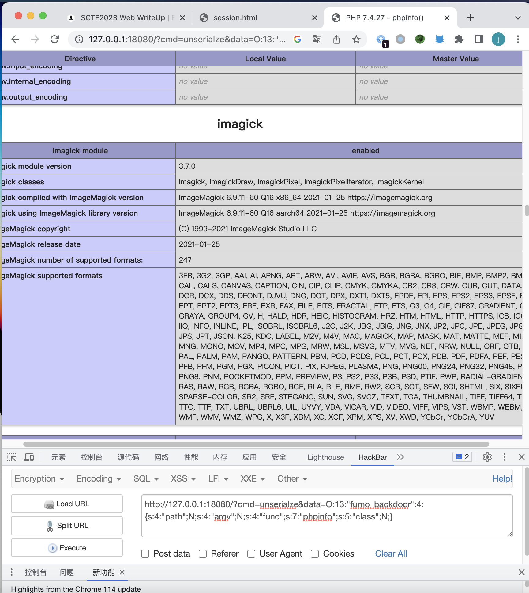This screenshot has width=529, height=593.
Task: Bookmark this tab with the star
Action: tap(356, 39)
